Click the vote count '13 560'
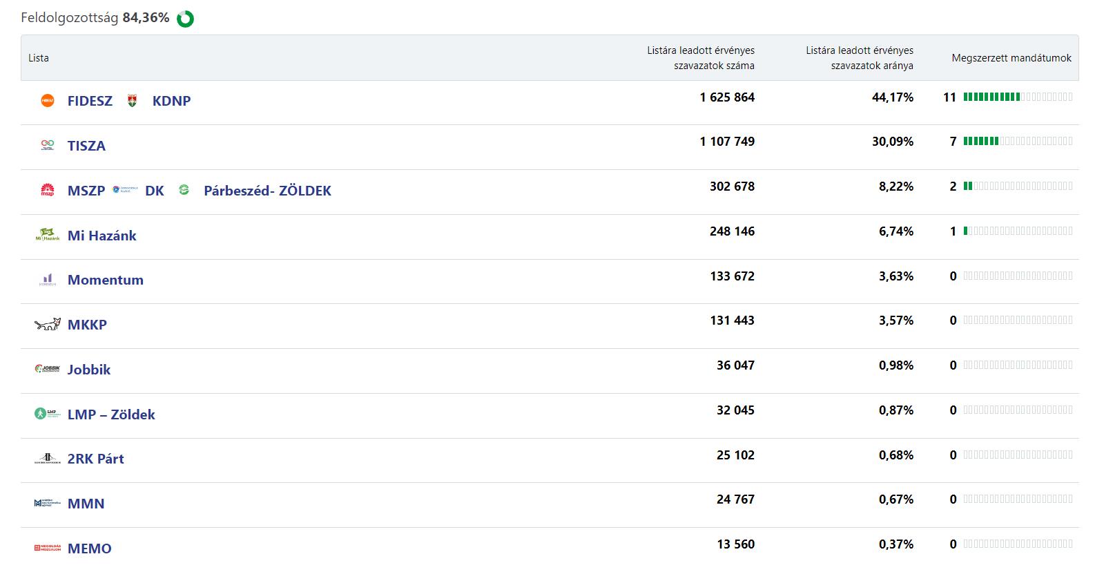This screenshot has height=572, width=1104. click(x=736, y=544)
